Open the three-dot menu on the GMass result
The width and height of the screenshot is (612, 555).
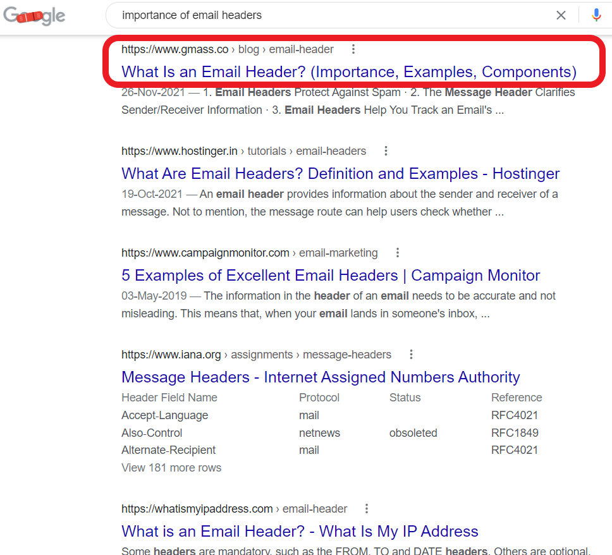point(353,49)
